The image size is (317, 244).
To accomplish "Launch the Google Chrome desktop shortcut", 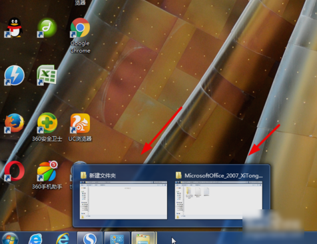I will coord(80,27).
